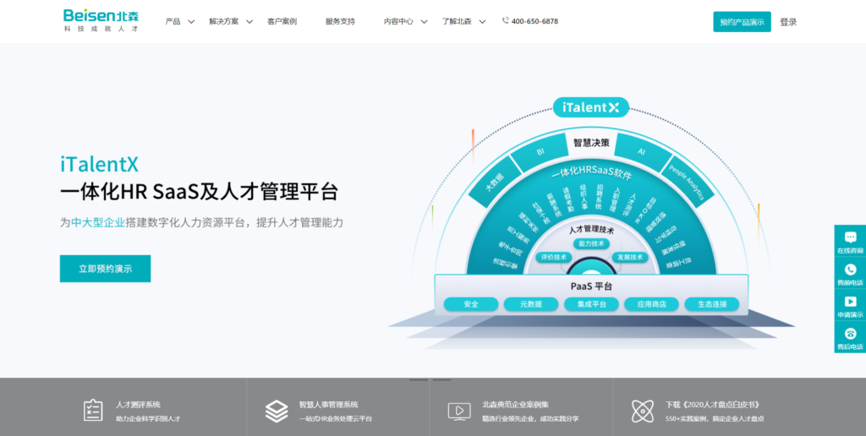Open 下载《2020人才盘点白皮书》 link

point(712,405)
